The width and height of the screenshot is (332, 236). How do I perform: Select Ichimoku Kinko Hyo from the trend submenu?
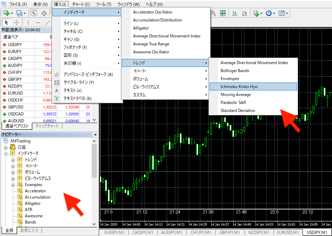tap(253, 87)
